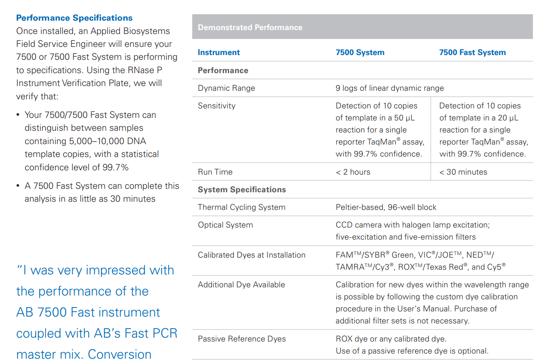Screen dimensions: 553x360
Task: Click 'Peltier-based, 96-well block' value
Action: tap(386, 207)
